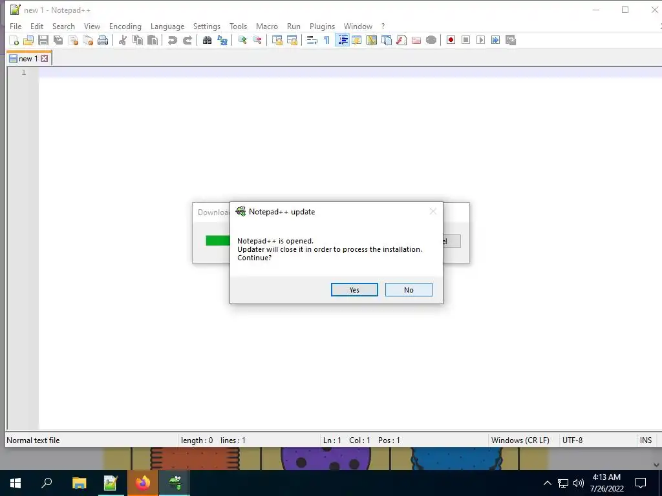Image resolution: width=662 pixels, height=496 pixels.
Task: Click the Close All toolbar icon
Action: [88, 40]
